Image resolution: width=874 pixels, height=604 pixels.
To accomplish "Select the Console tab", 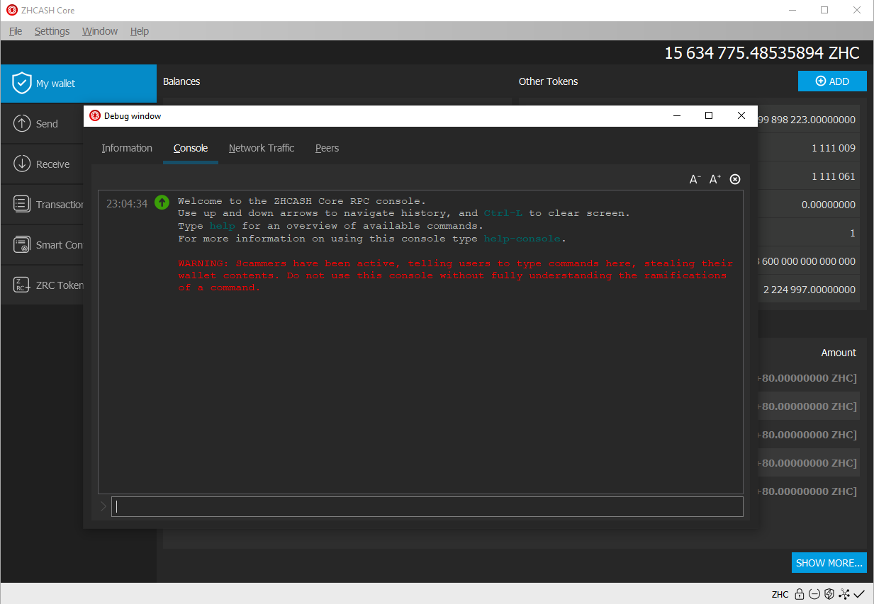I will pos(191,148).
